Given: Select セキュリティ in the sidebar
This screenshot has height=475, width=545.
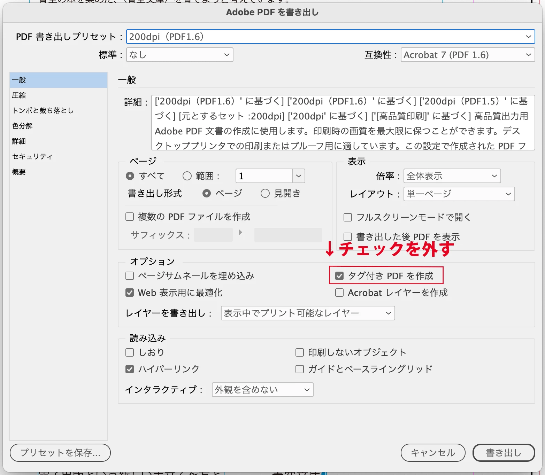Looking at the screenshot, I should [x=59, y=156].
